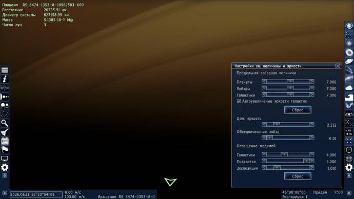Increase Планеты magnitude with right arrow

pyautogui.click(x=312, y=82)
